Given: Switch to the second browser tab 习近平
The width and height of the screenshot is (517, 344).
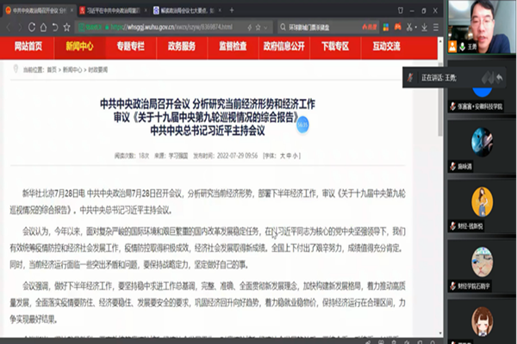Looking at the screenshot, I should pos(115,9).
